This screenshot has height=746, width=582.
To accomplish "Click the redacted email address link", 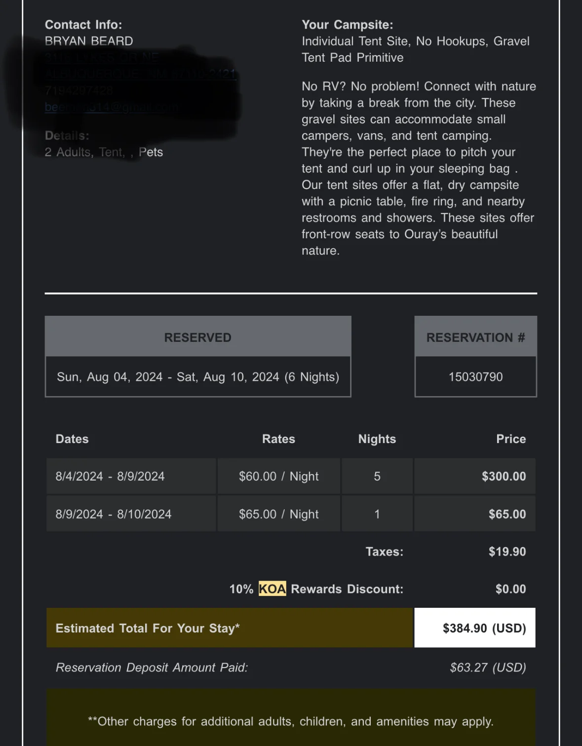I will coord(111,107).
